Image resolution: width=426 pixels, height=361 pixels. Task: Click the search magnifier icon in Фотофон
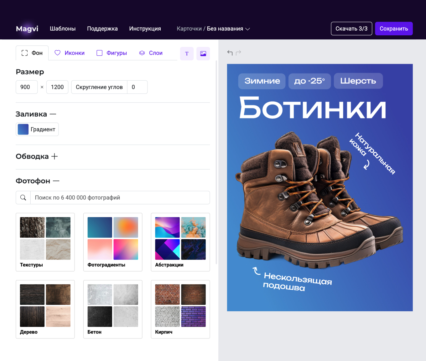pyautogui.click(x=23, y=198)
